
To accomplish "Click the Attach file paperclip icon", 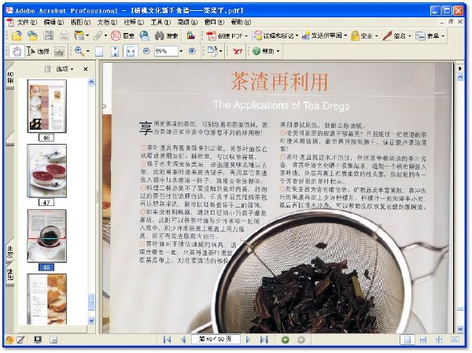I will pos(98,36).
